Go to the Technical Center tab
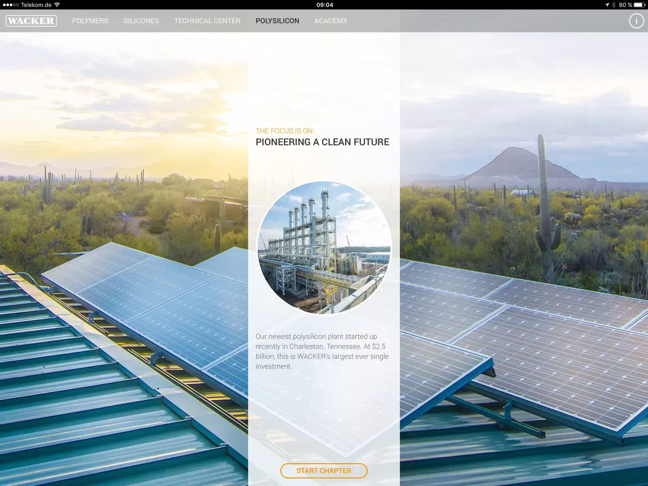 tap(207, 21)
